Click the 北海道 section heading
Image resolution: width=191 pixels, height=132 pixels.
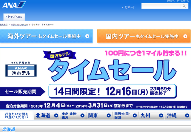tap(9, 129)
